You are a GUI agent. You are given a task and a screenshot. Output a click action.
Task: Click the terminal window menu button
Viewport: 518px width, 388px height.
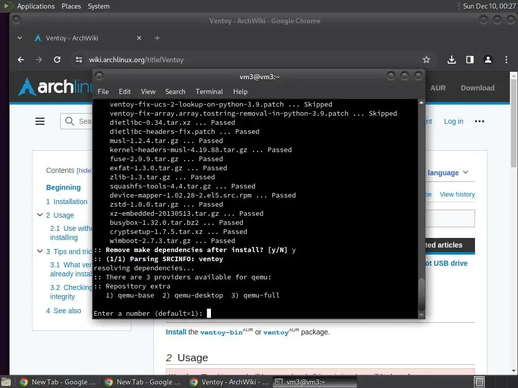[x=99, y=76]
